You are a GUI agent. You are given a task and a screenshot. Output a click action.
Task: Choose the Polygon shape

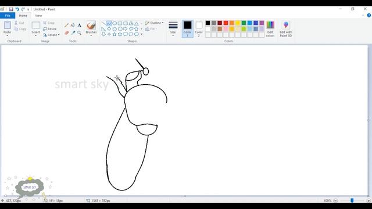pos(131,23)
